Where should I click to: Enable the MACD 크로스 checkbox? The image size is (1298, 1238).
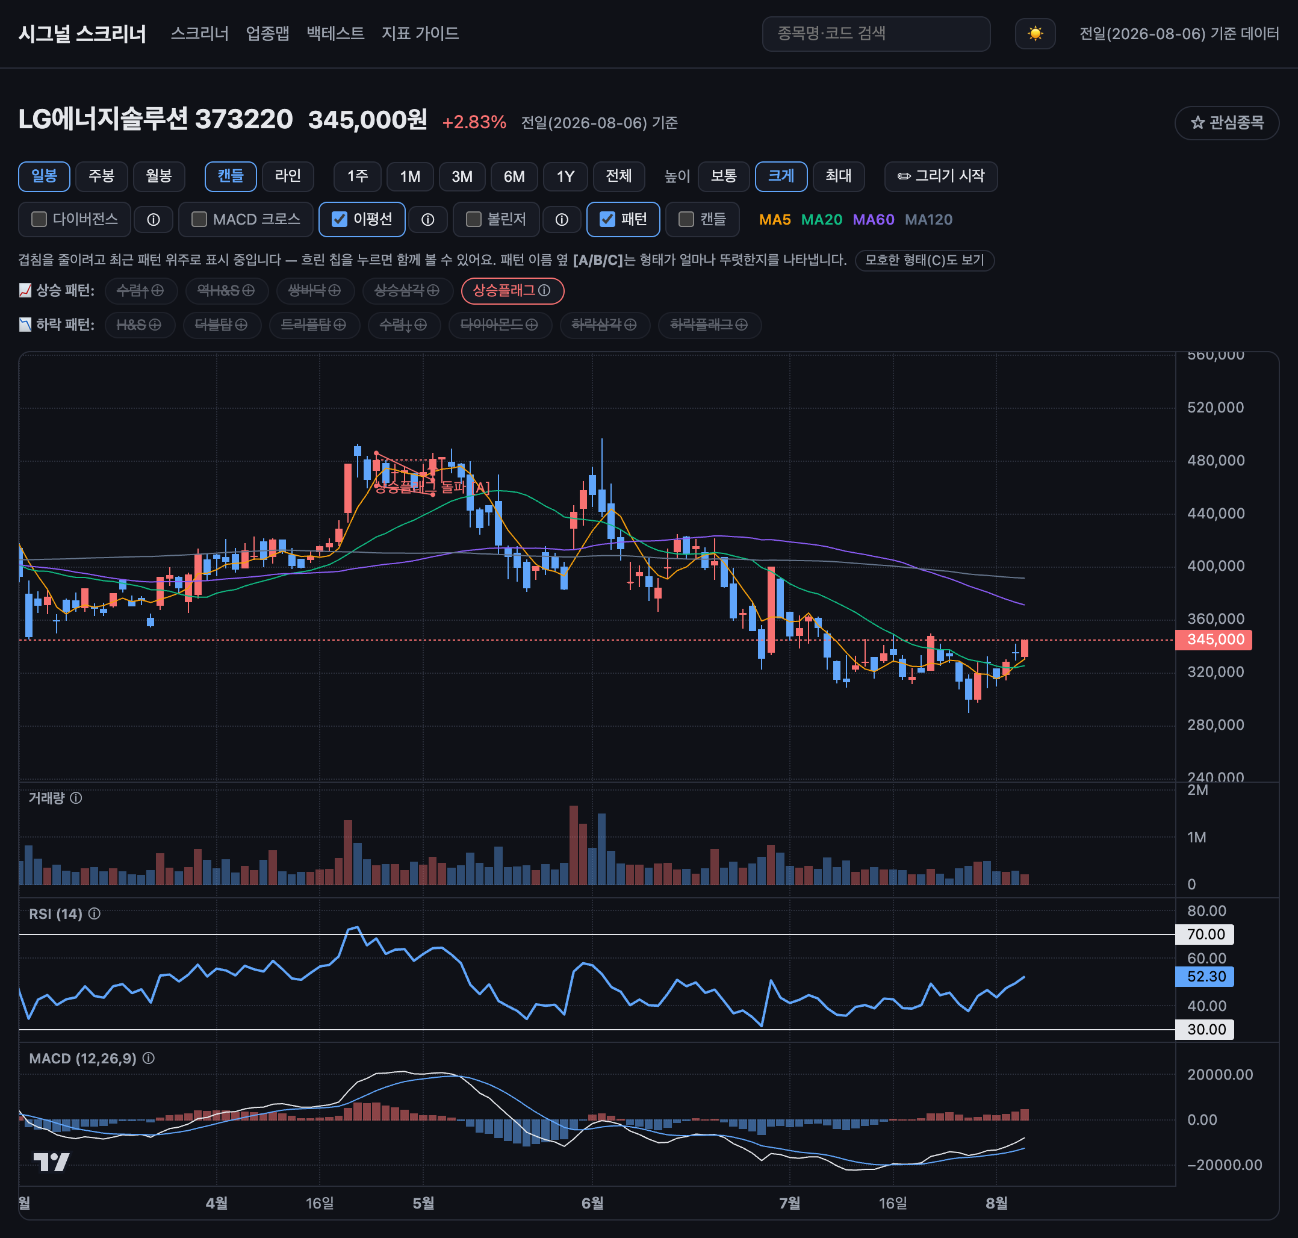(x=199, y=219)
